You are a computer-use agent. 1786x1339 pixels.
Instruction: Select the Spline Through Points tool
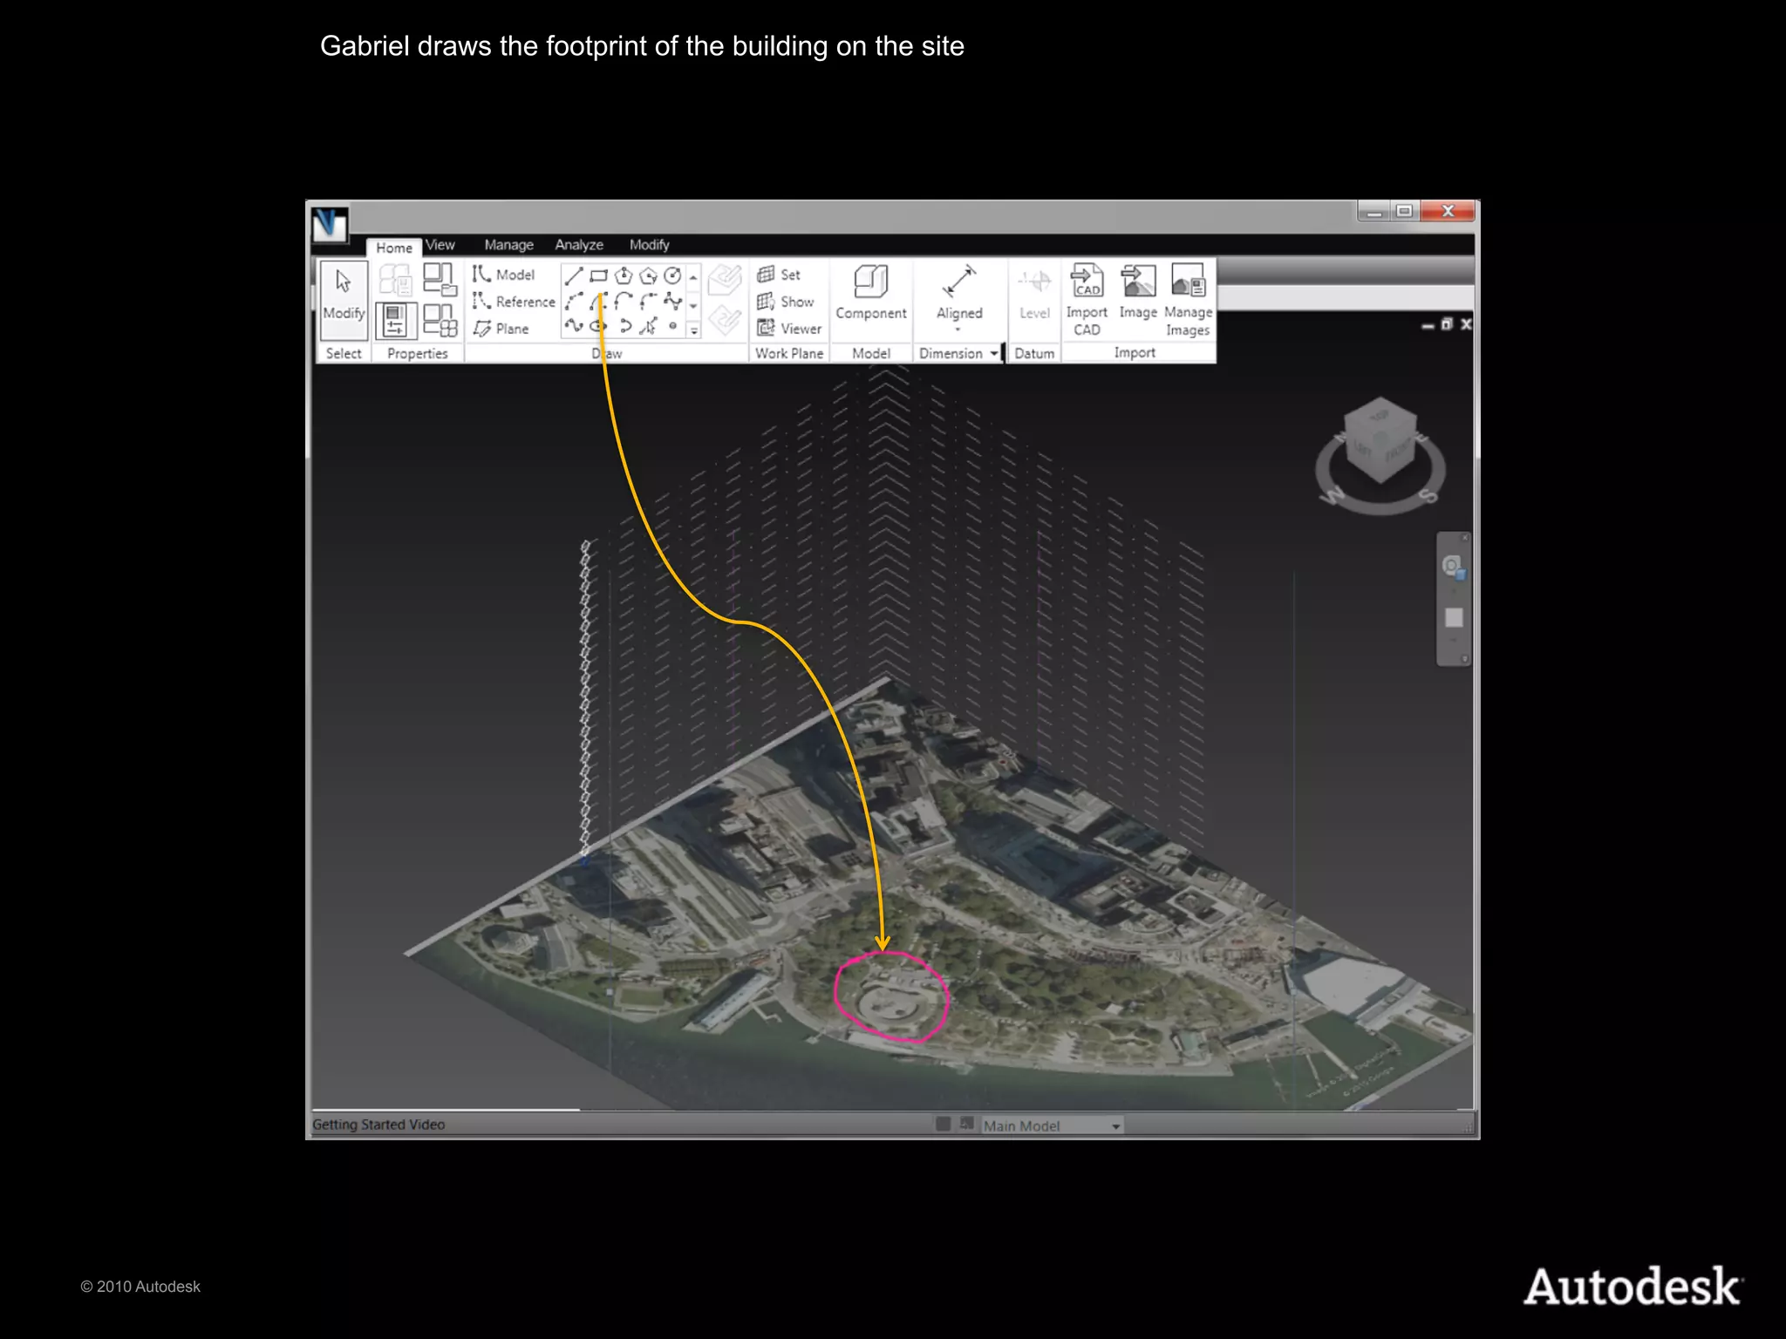tap(672, 302)
